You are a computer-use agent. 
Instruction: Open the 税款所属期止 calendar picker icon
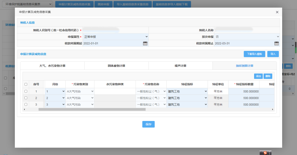277,43
